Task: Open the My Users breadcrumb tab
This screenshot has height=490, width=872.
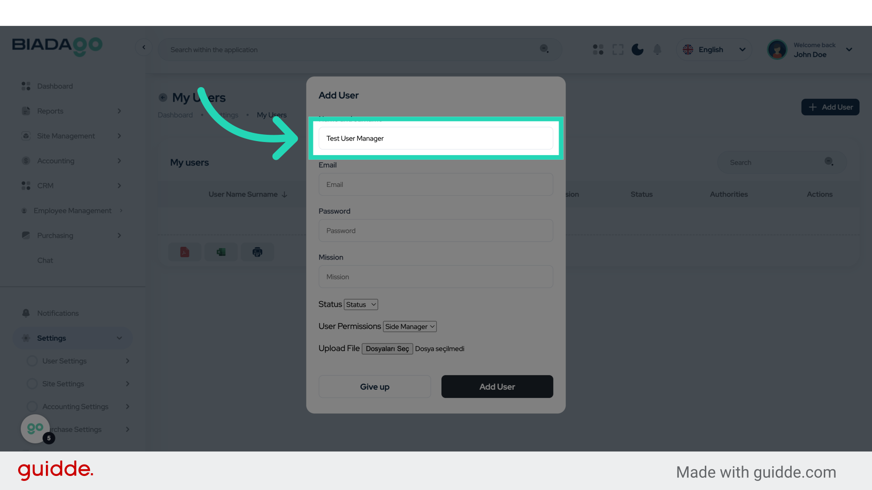Action: [x=272, y=115]
